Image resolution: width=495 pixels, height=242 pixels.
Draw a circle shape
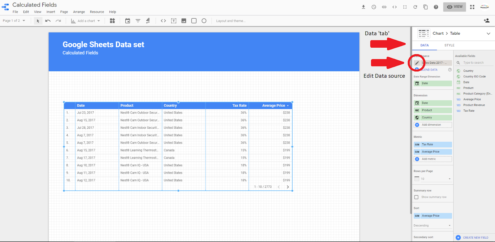[204, 21]
